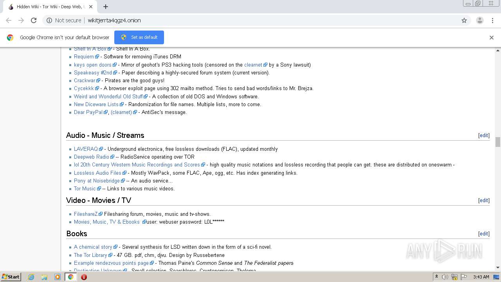Edit the Audio - Music / Streams section
The height and width of the screenshot is (282, 501).
coord(484,136)
